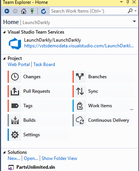This screenshot has width=139, height=171.
Task: Open the Web Portal link
Action: point(19,65)
